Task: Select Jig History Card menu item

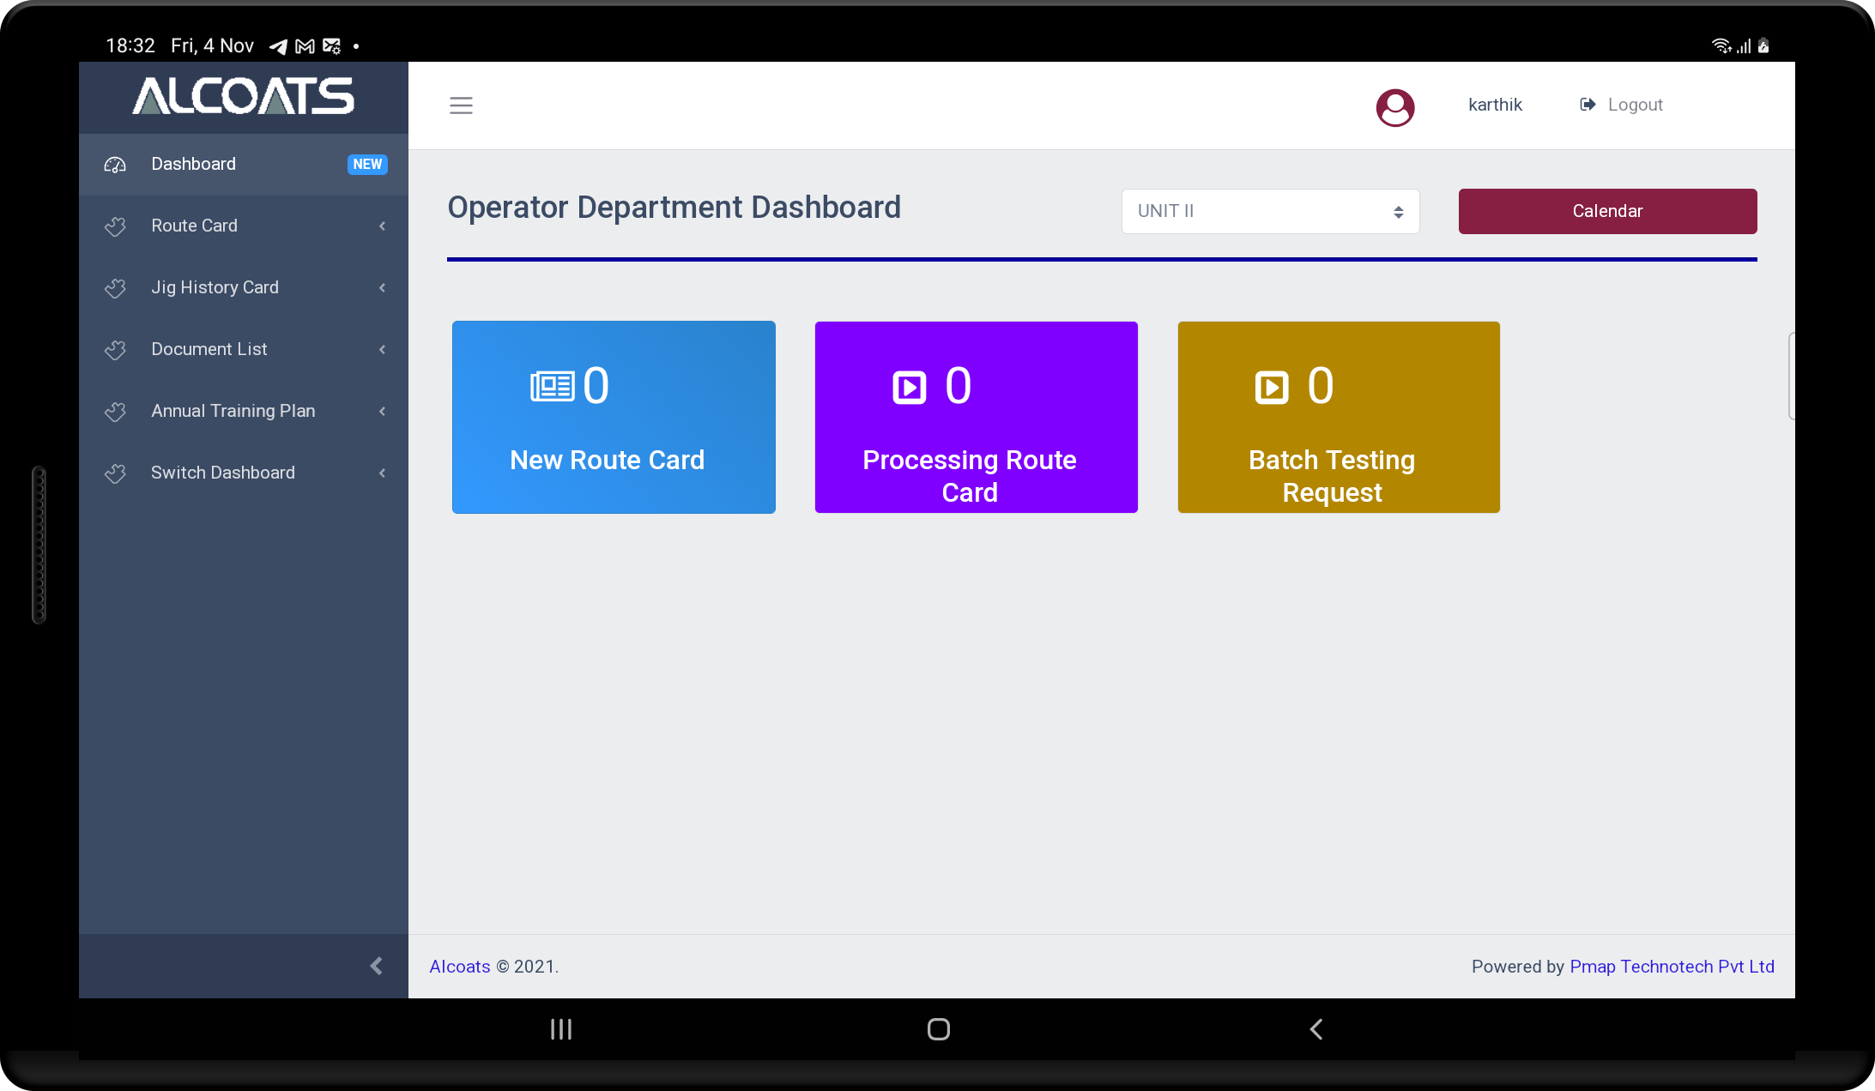Action: tap(244, 288)
